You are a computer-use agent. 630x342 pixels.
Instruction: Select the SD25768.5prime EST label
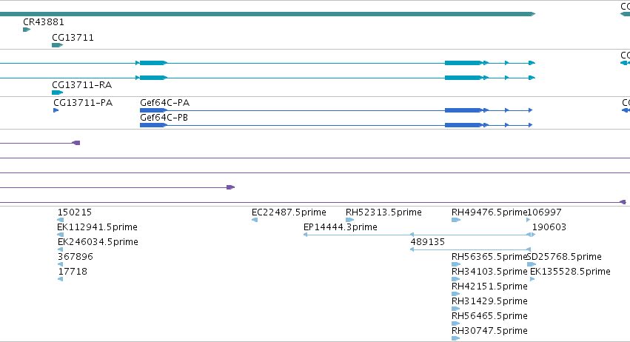(564, 257)
